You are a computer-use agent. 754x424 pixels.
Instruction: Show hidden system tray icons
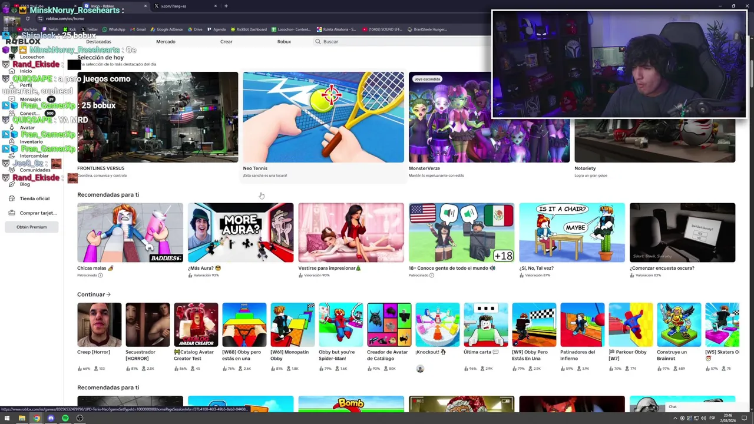coord(675,418)
